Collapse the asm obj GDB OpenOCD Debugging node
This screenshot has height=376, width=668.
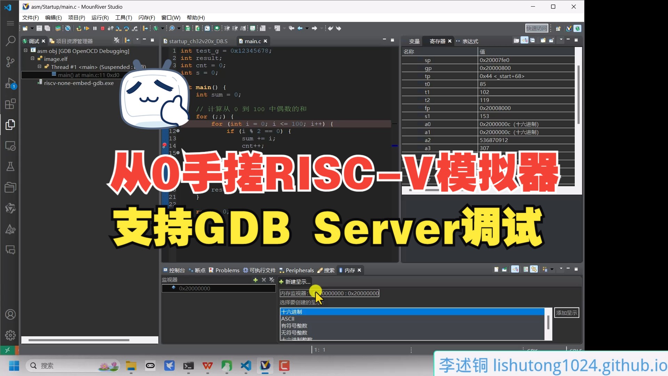point(25,50)
